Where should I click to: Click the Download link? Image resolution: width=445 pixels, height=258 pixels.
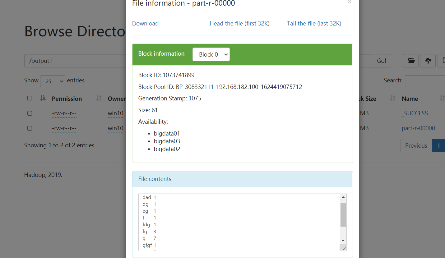point(145,23)
